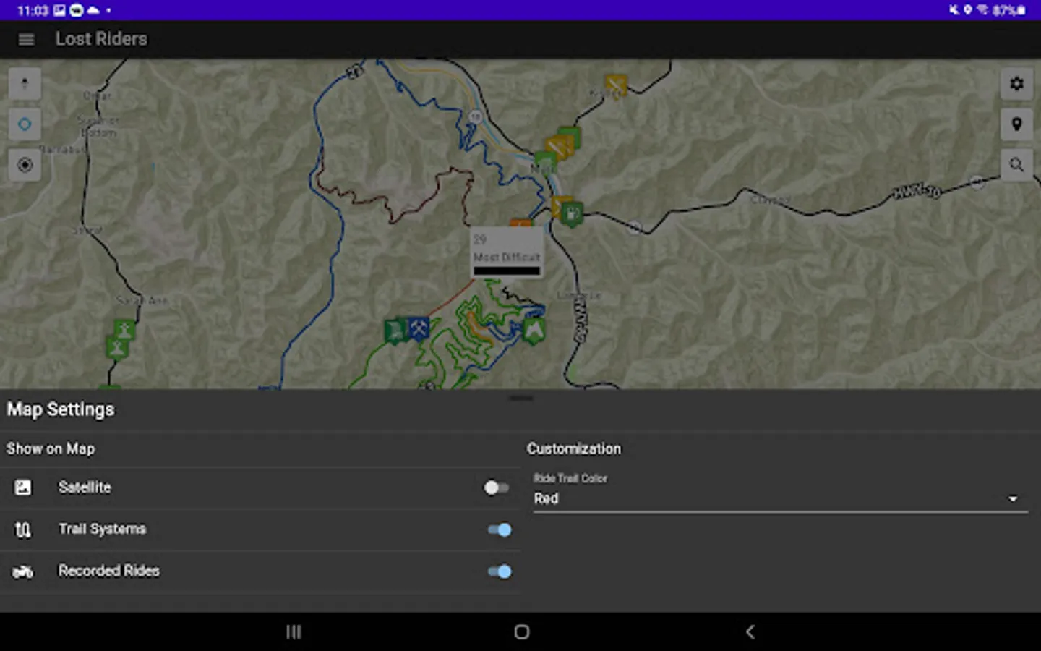The image size is (1041, 651).
Task: Select the blue crossed-pickaxes mine marker
Action: click(x=419, y=329)
